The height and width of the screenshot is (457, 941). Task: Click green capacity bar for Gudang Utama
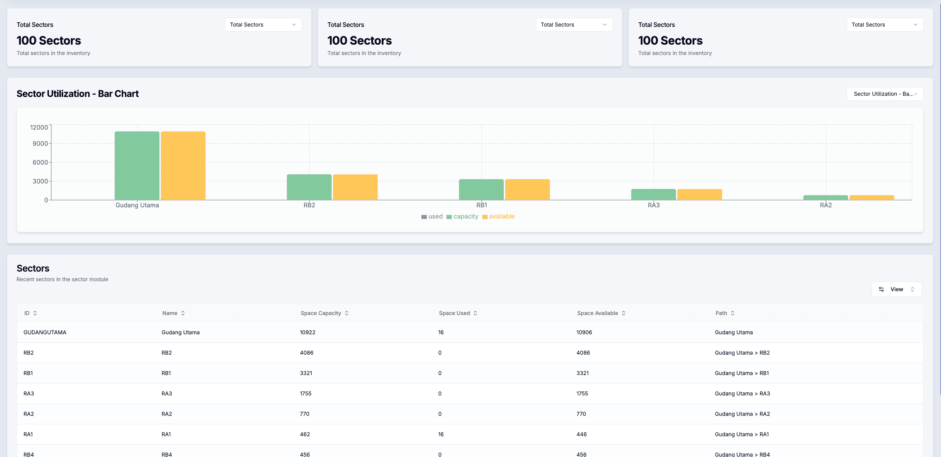click(x=137, y=165)
